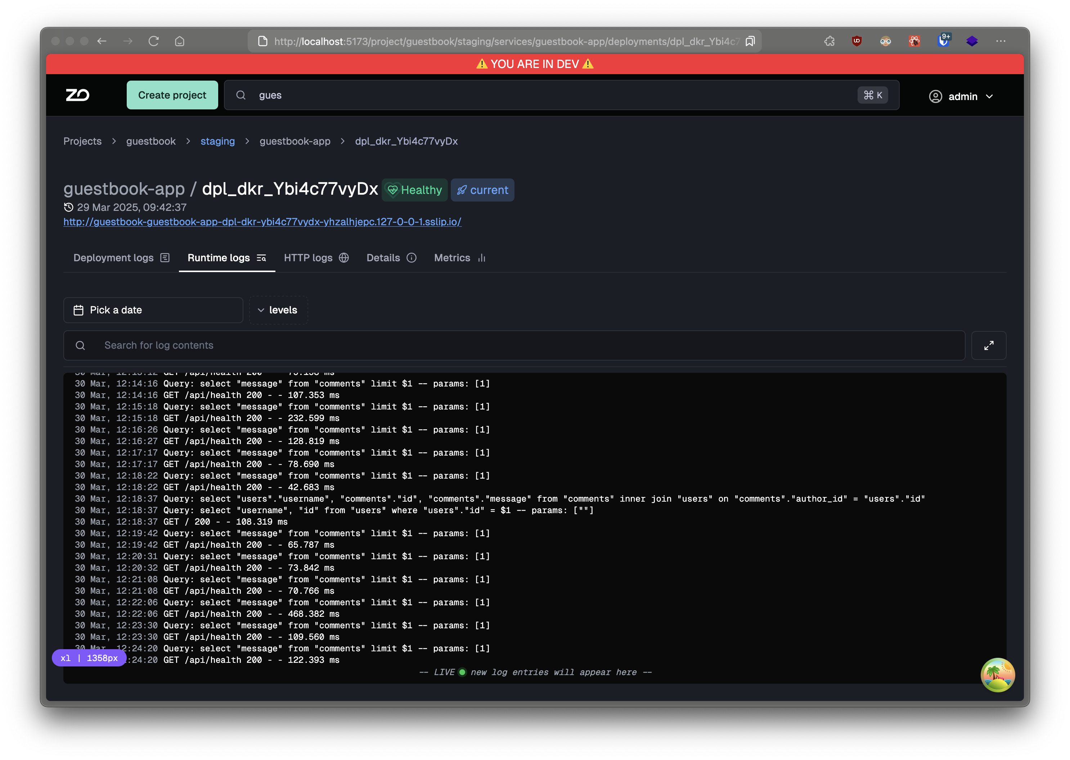Click log line GET / 200 108.319 ms
This screenshot has height=760, width=1070.
click(181, 521)
